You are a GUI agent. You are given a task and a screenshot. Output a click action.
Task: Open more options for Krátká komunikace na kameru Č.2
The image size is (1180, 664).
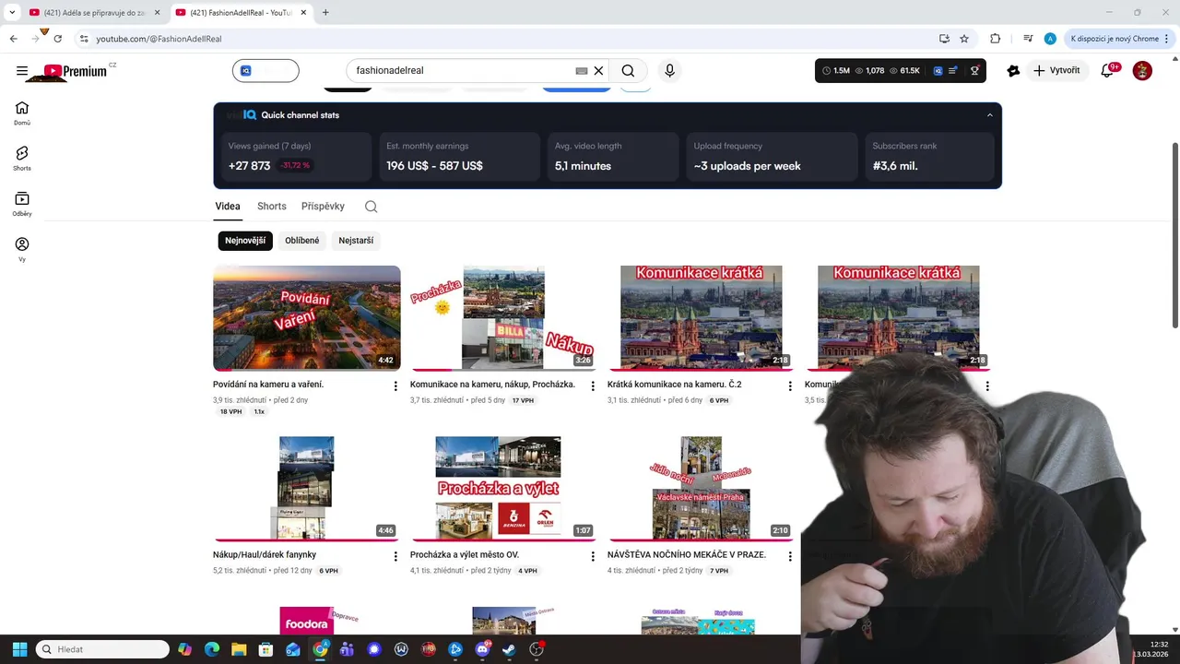pyautogui.click(x=790, y=386)
